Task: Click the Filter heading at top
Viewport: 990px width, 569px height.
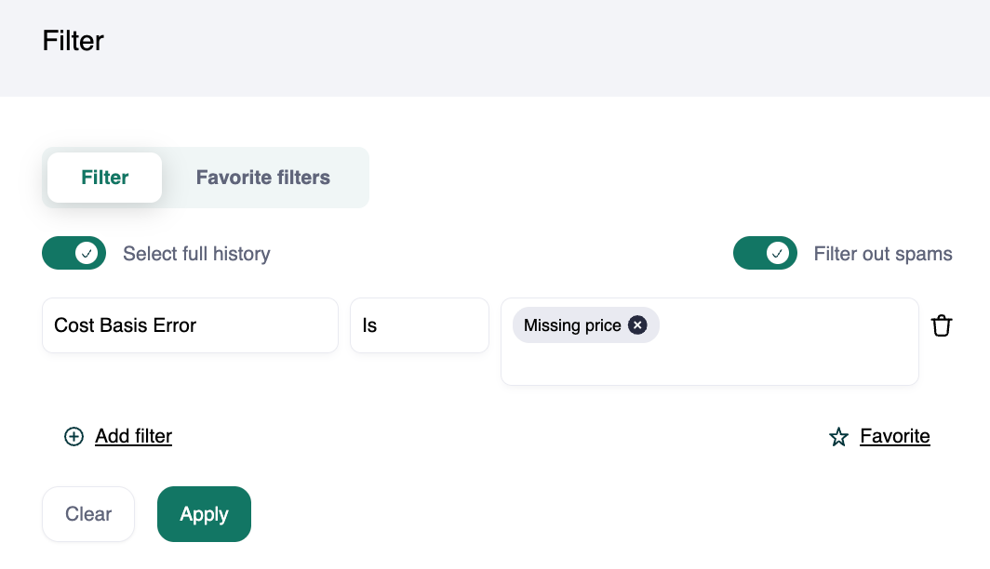Action: 74,41
